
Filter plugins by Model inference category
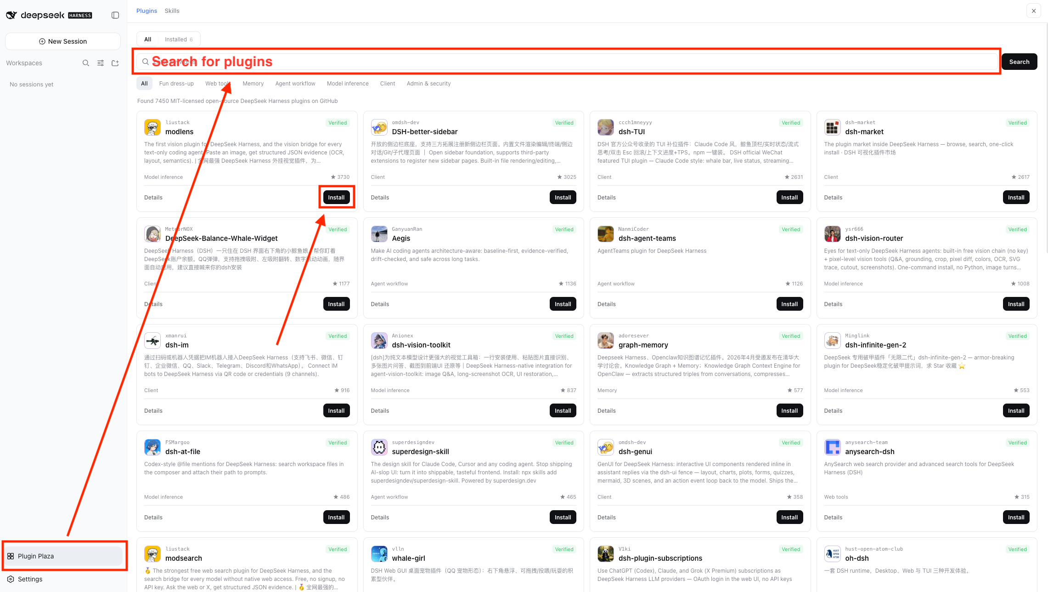(348, 84)
